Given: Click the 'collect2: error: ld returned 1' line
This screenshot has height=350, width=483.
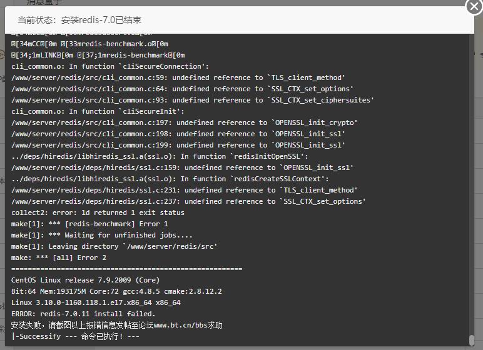Looking at the screenshot, I should coord(98,212).
